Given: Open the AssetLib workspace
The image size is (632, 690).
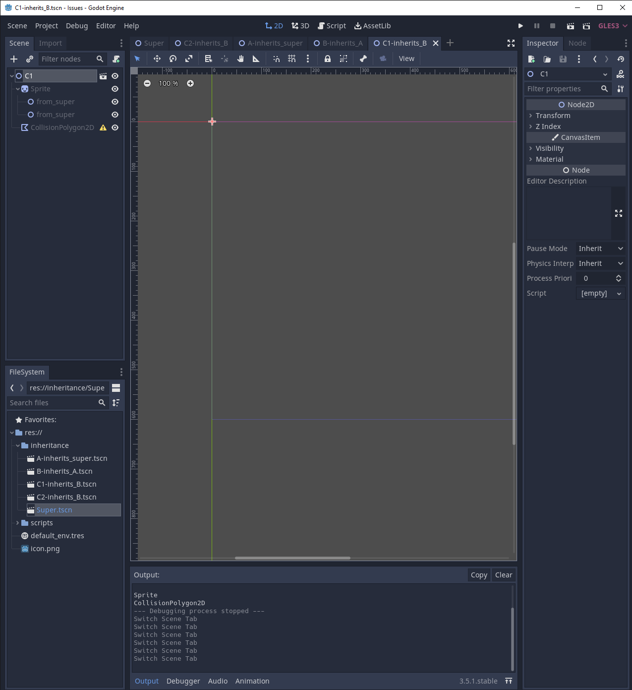Looking at the screenshot, I should click(372, 26).
